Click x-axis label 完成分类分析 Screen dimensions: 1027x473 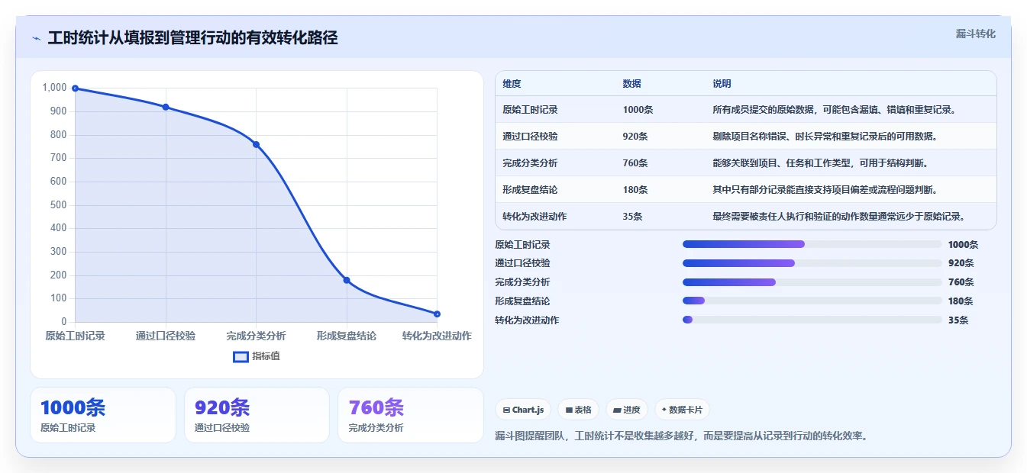(x=256, y=336)
